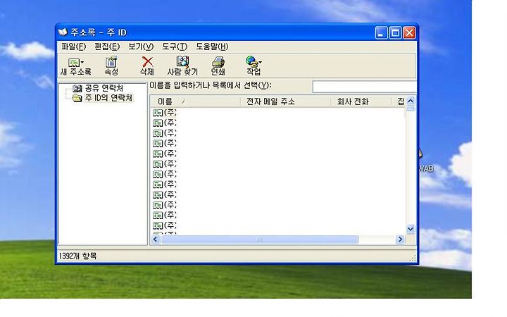Open the 새 주소록 dropdown arrow
Screen dimensions: 507x317
[x=82, y=62]
